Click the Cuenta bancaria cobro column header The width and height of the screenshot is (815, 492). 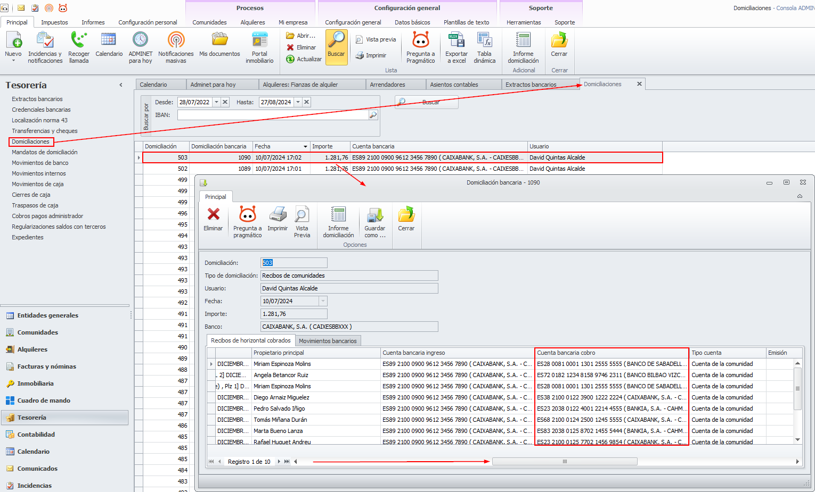tap(612, 353)
